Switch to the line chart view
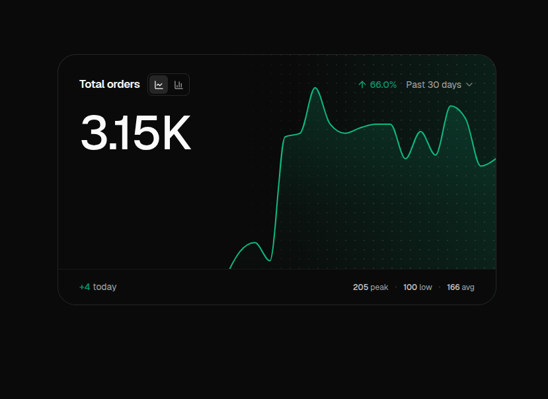 pos(159,85)
